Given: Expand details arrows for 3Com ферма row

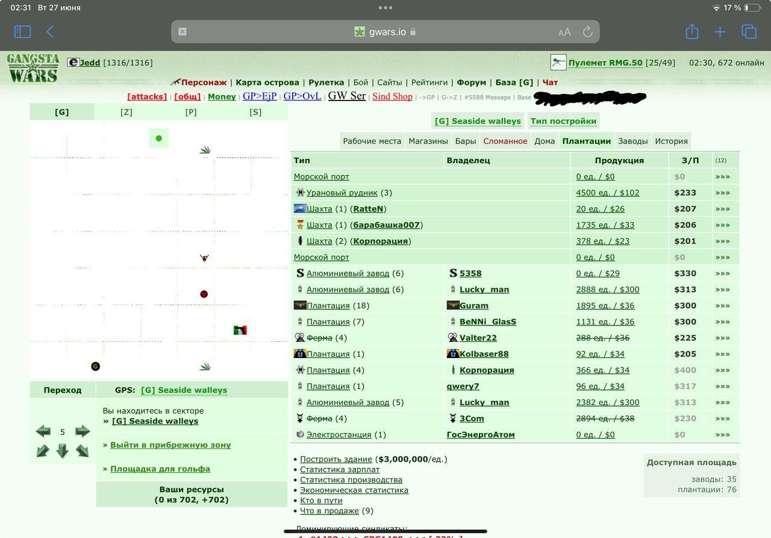Looking at the screenshot, I should pos(722,418).
